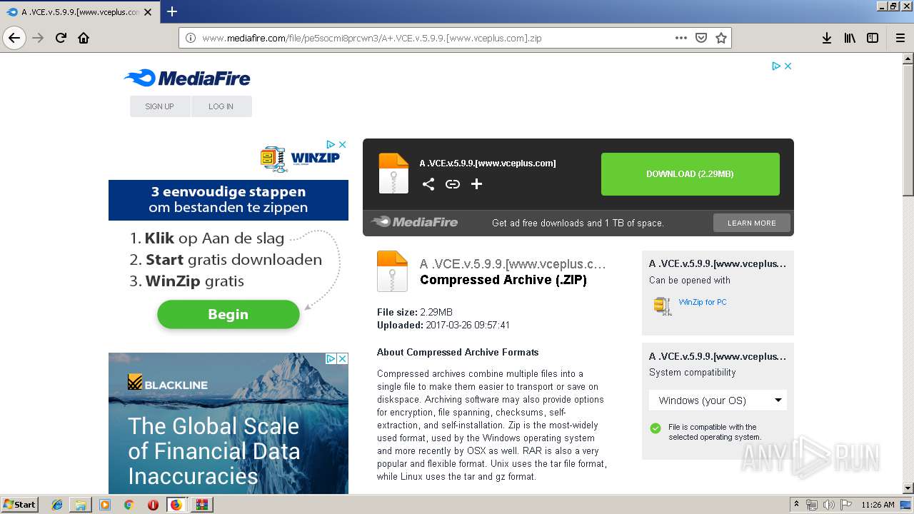
Task: Copy link via the chain icon
Action: point(453,184)
